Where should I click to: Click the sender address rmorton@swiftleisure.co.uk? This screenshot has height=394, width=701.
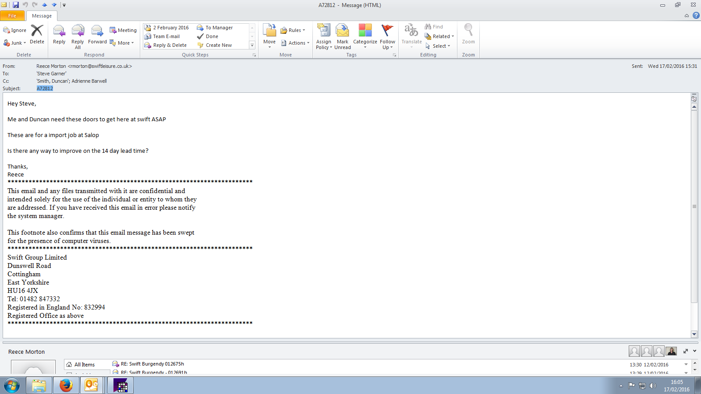point(100,66)
